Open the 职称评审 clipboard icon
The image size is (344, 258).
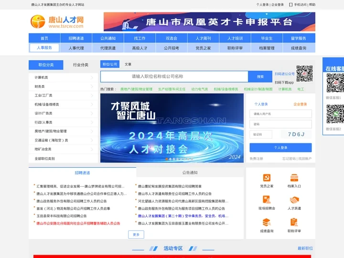coord(294,222)
